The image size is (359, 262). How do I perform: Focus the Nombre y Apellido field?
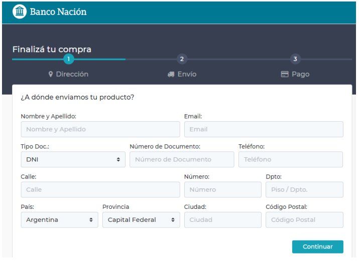(100, 129)
